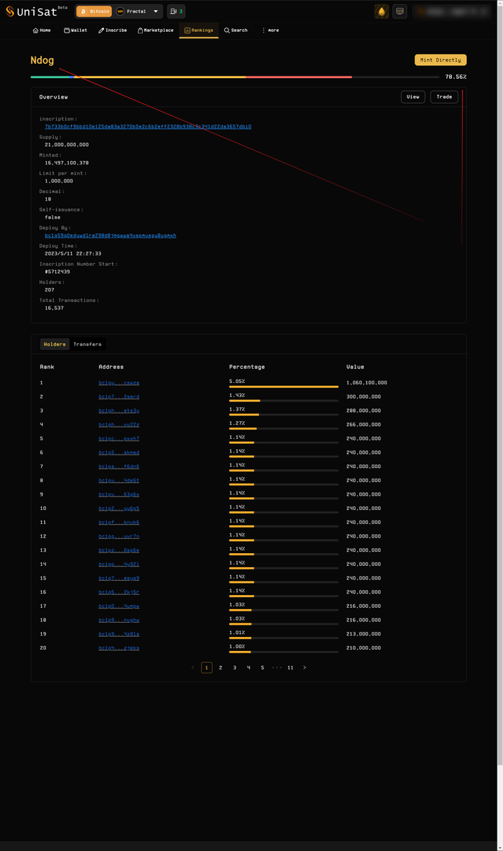Screen dimensions: 503x851
Task: Click the Address column header
Action: pyautogui.click(x=111, y=367)
